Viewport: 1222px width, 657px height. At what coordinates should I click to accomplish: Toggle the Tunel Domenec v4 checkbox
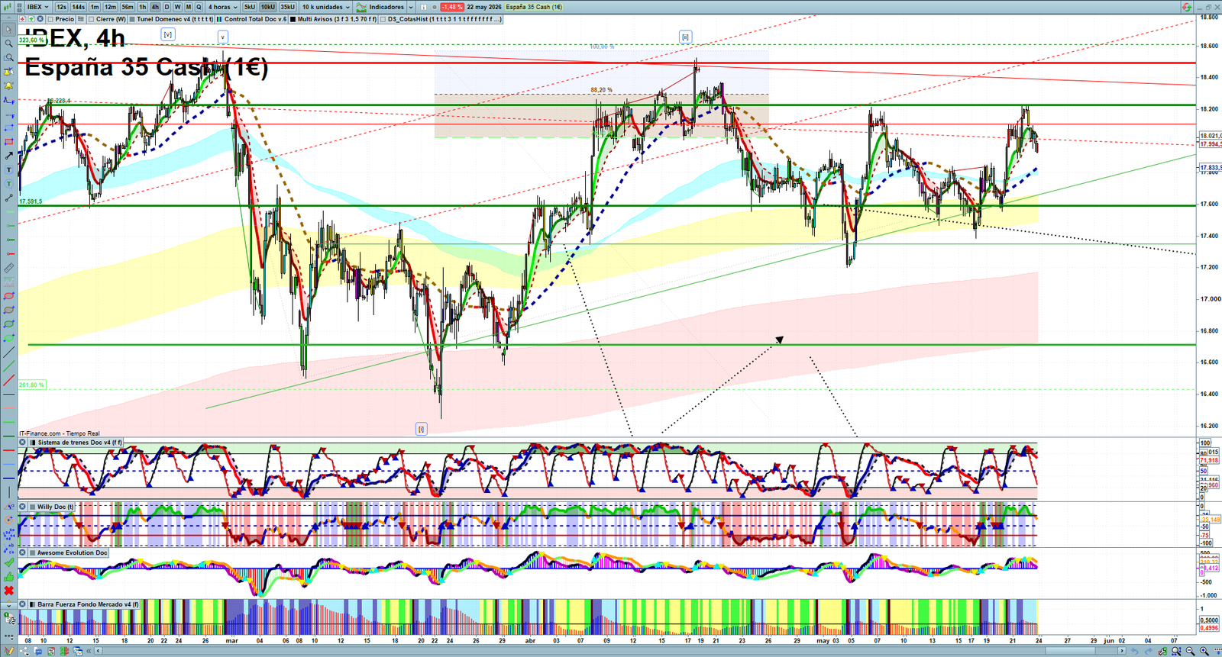click(x=132, y=19)
